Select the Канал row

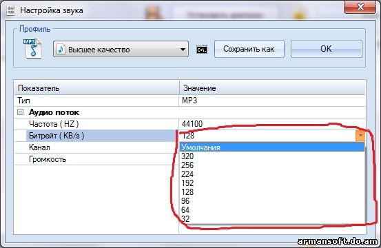96,147
